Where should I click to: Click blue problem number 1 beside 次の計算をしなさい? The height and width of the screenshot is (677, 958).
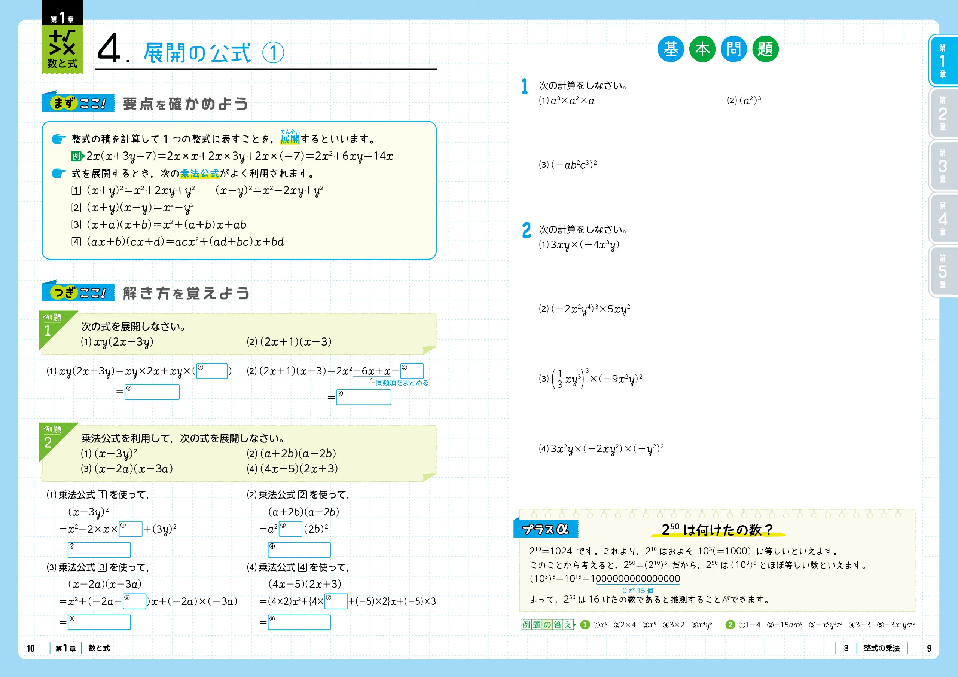point(525,86)
